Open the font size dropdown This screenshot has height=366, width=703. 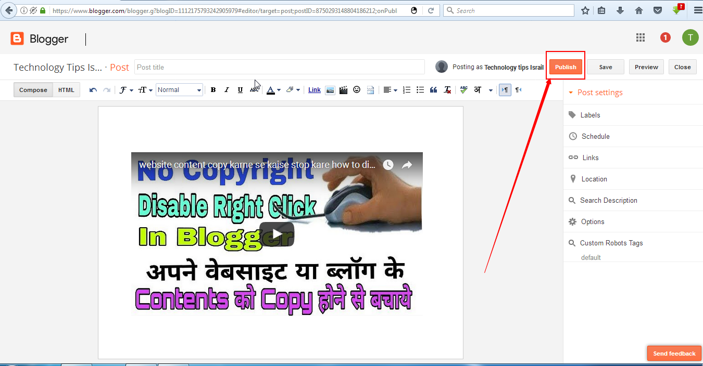pos(145,90)
